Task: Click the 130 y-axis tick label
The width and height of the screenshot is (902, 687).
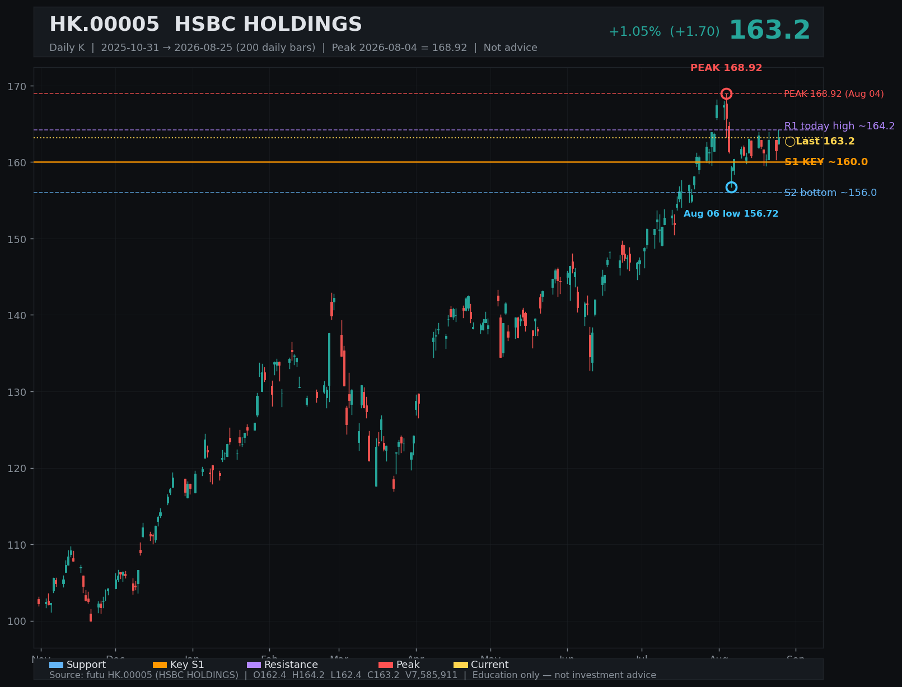Action: (x=17, y=392)
